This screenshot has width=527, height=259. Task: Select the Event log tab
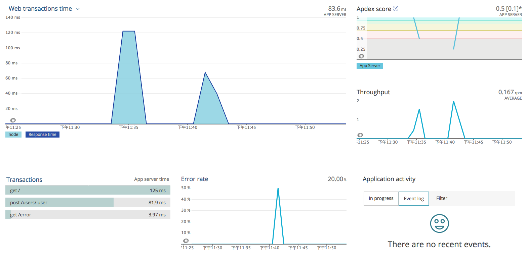414,199
